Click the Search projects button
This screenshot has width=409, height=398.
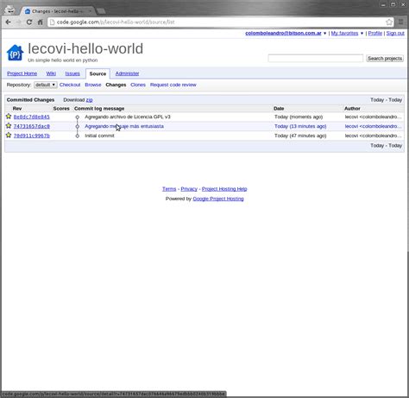(x=385, y=59)
